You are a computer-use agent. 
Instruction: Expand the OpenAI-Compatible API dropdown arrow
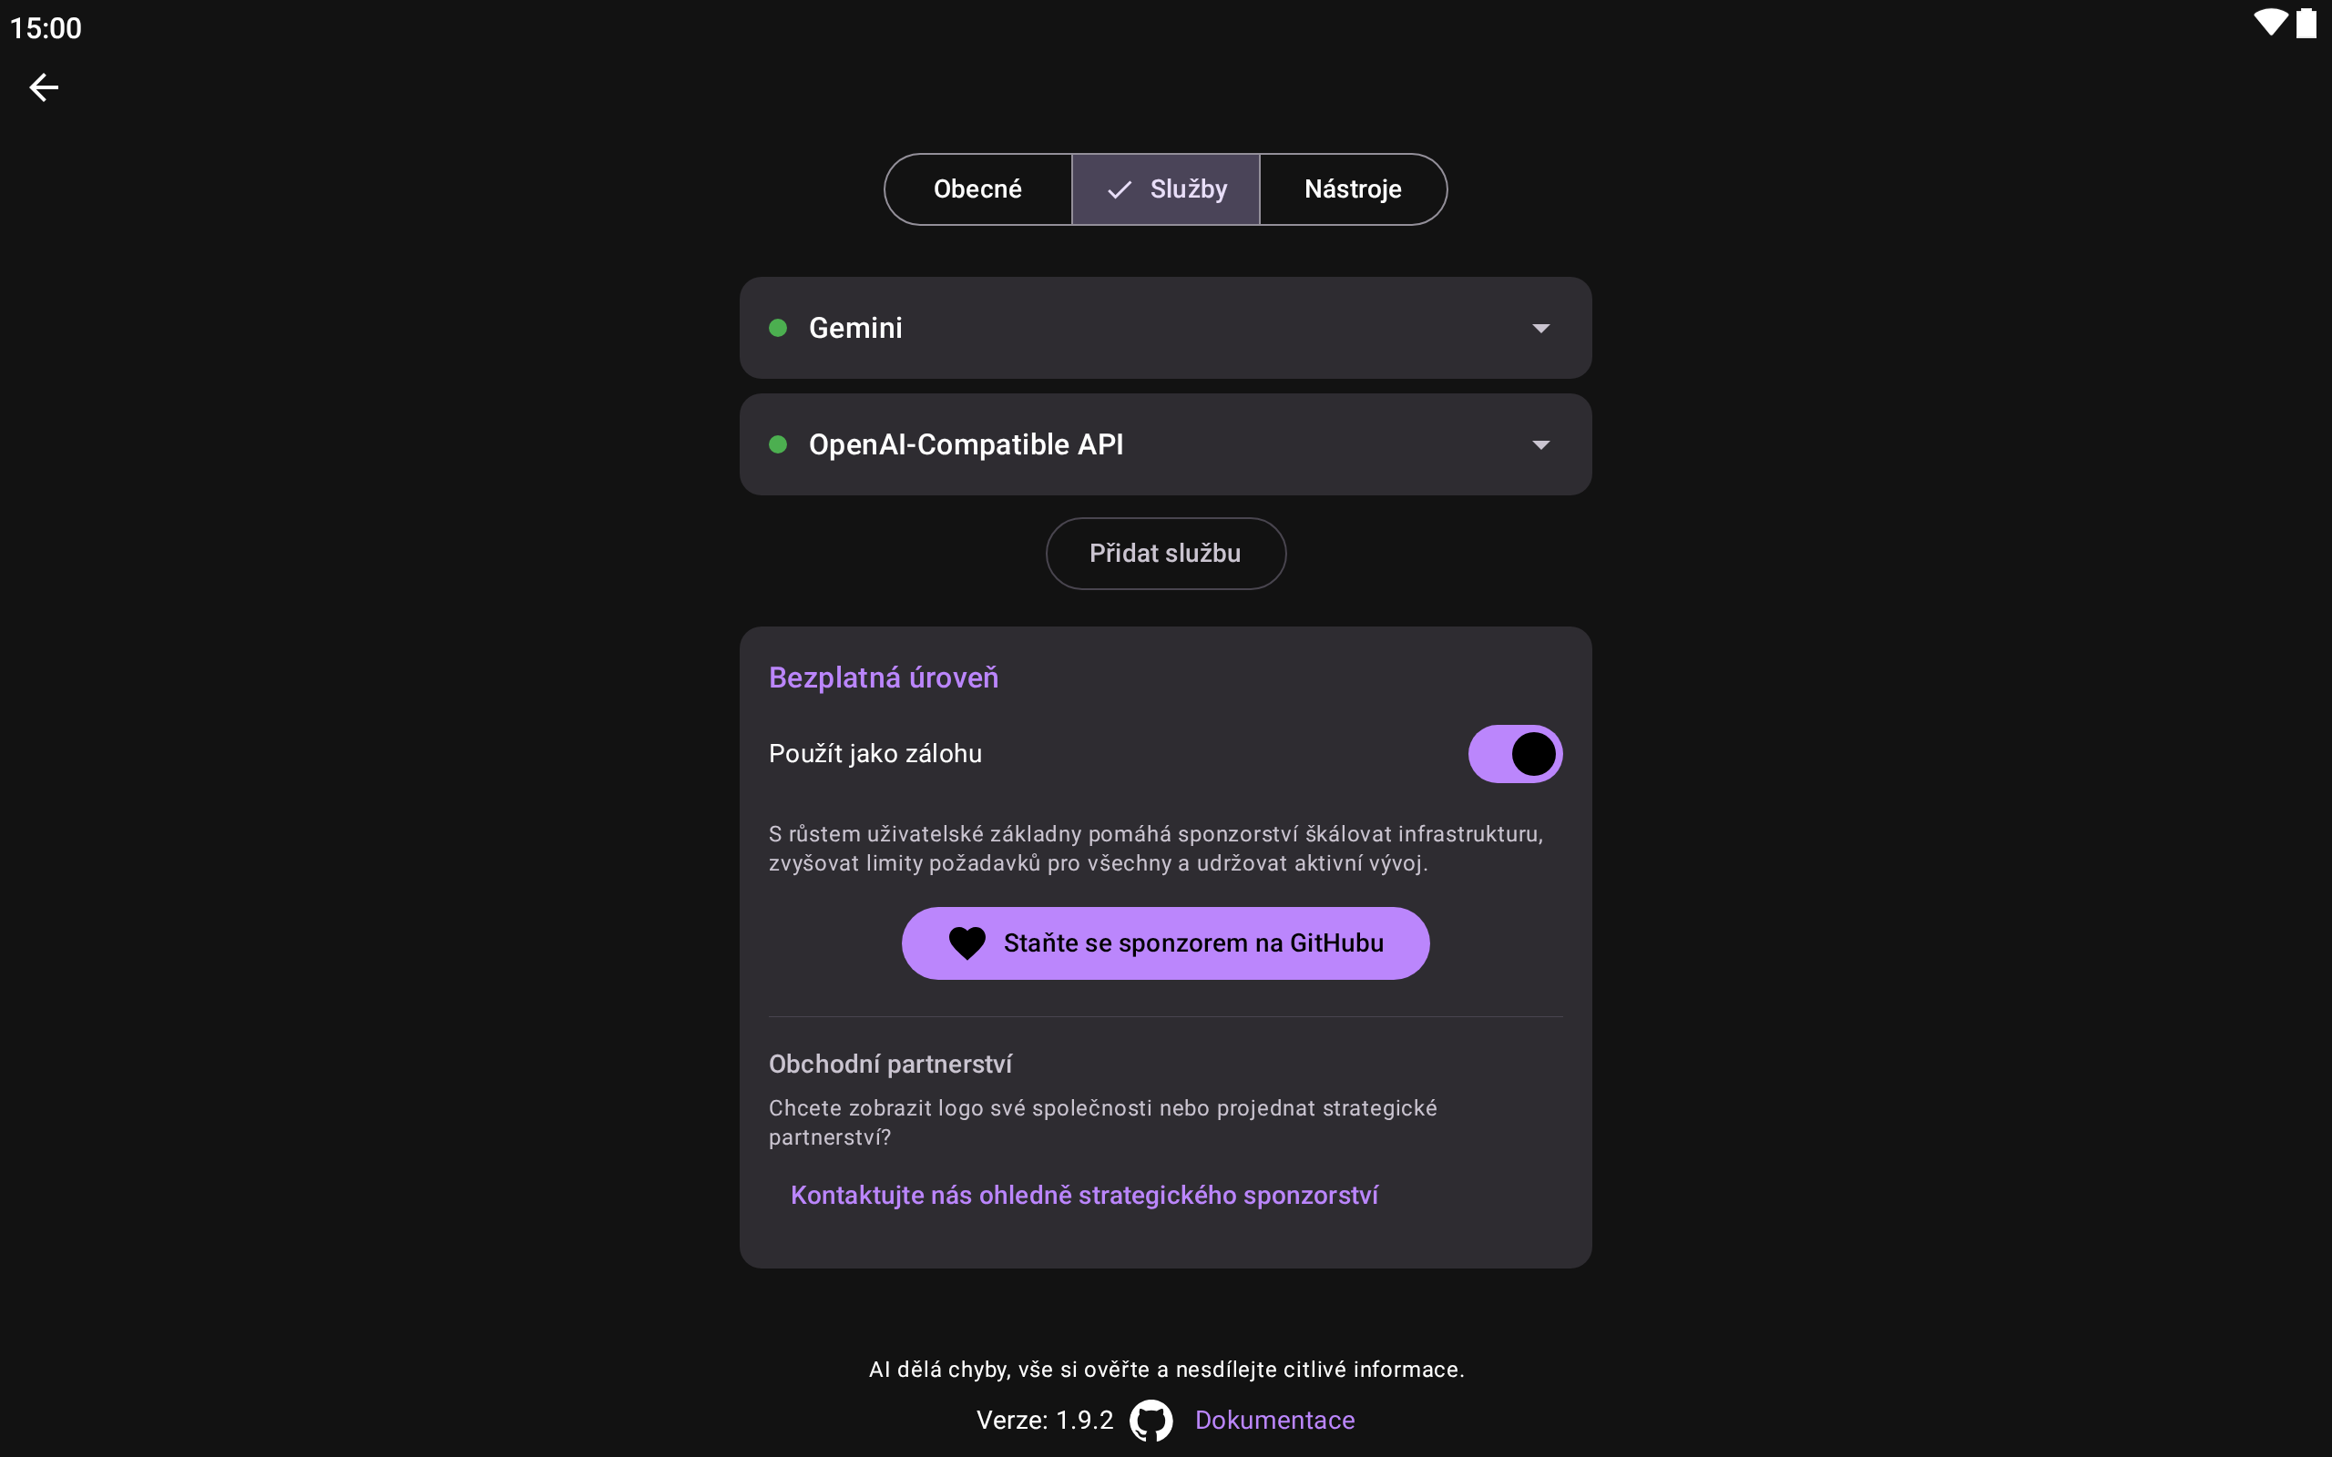(x=1541, y=445)
